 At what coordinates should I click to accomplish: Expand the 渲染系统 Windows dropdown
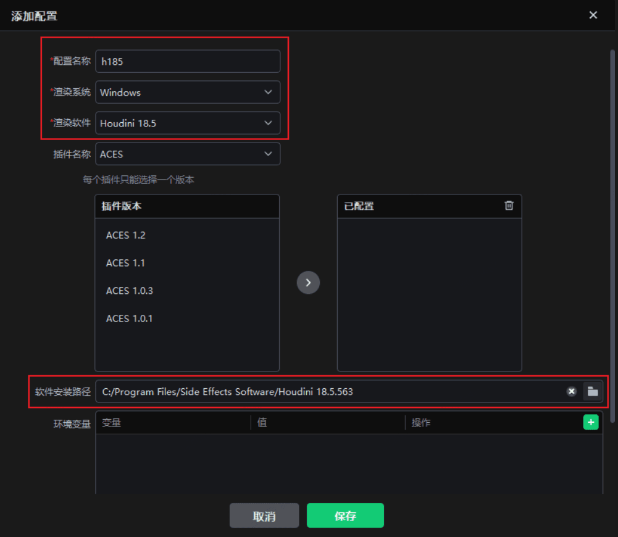click(x=188, y=93)
